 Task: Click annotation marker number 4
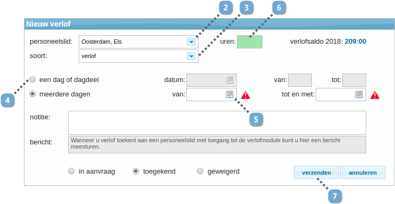coord(7,101)
